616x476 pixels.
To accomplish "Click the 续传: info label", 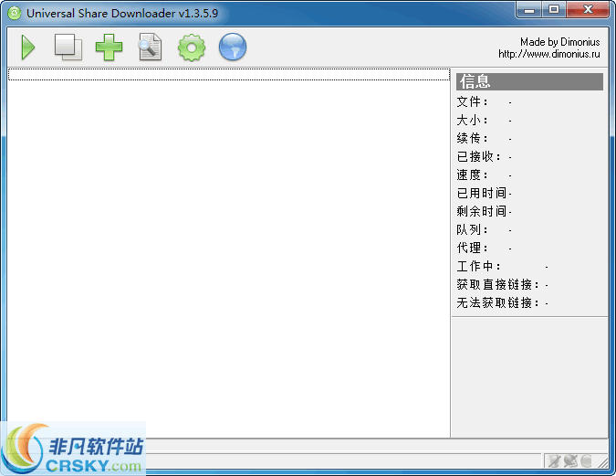I will click(472, 139).
